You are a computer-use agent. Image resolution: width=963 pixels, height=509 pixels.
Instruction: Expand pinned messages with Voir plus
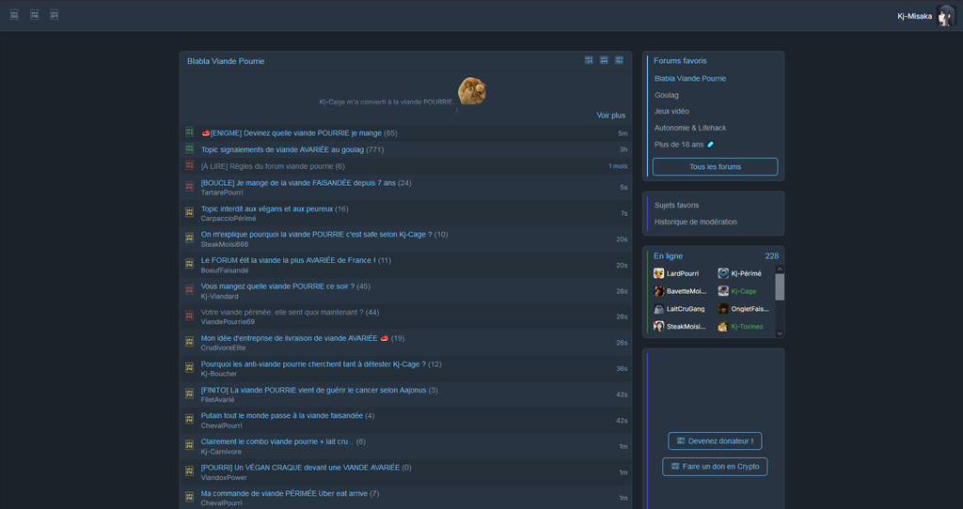pos(610,116)
